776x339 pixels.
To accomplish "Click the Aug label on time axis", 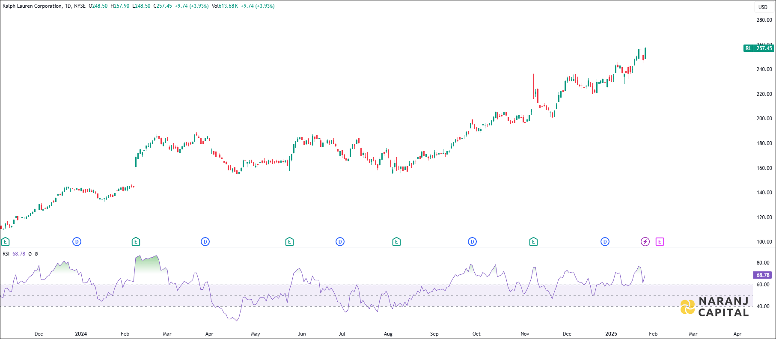I will coord(388,334).
